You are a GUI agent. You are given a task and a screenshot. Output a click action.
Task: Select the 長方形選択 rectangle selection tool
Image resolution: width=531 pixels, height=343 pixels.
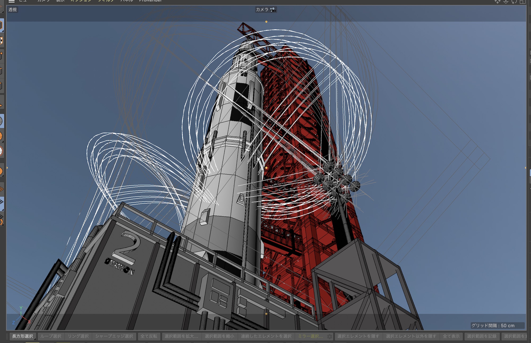23,336
